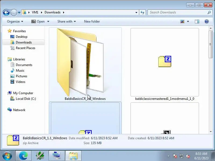Select baldiclassicremastered1_1modmenu1_1_0 zip archive icon
The width and height of the screenshot is (215, 161).
165,61
